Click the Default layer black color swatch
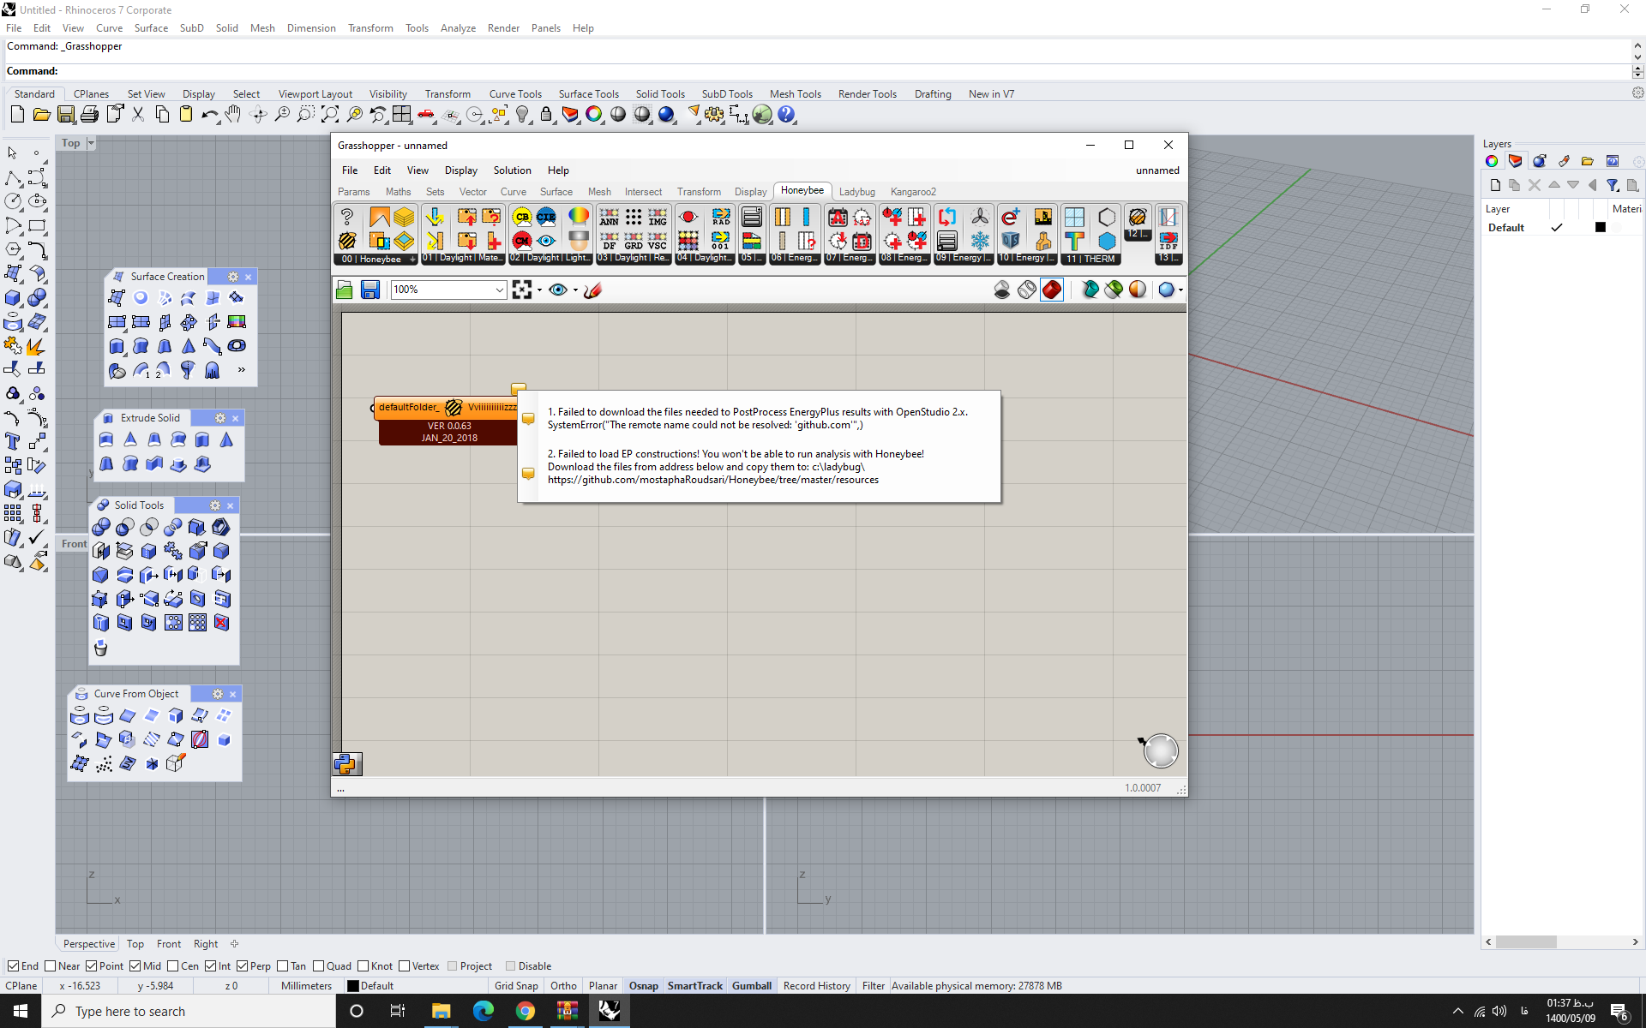1646x1028 pixels. [x=1600, y=227]
